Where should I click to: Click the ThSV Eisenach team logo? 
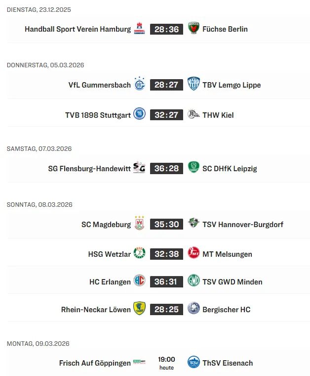pos(194,363)
